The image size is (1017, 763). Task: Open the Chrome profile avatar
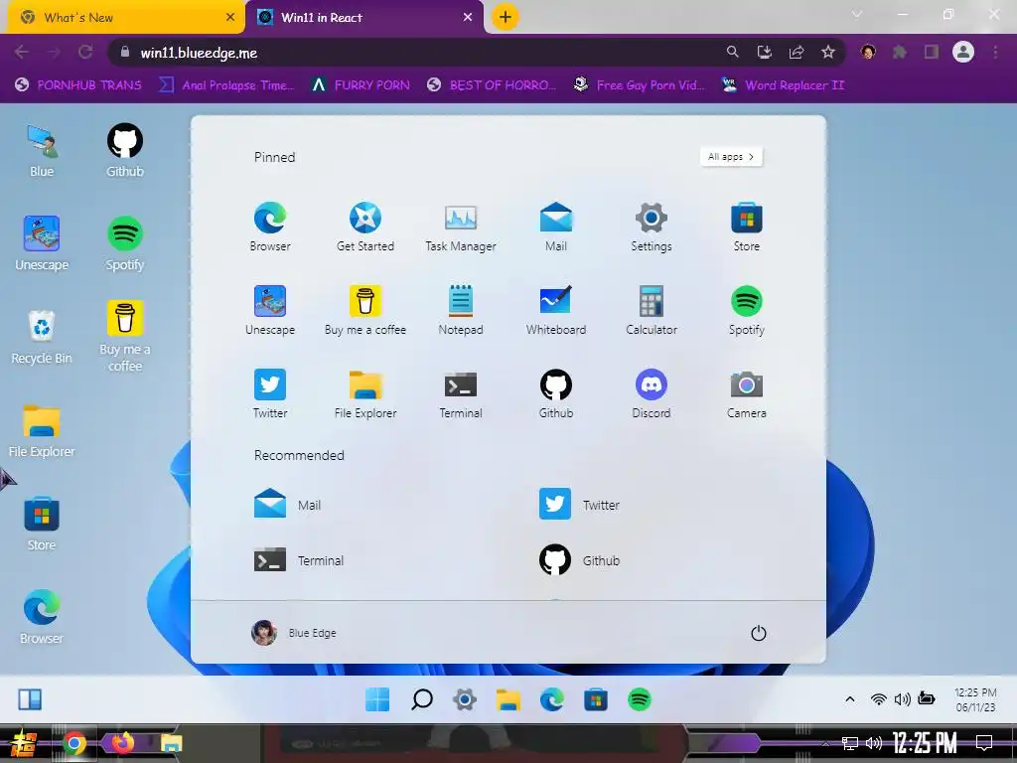pos(963,52)
